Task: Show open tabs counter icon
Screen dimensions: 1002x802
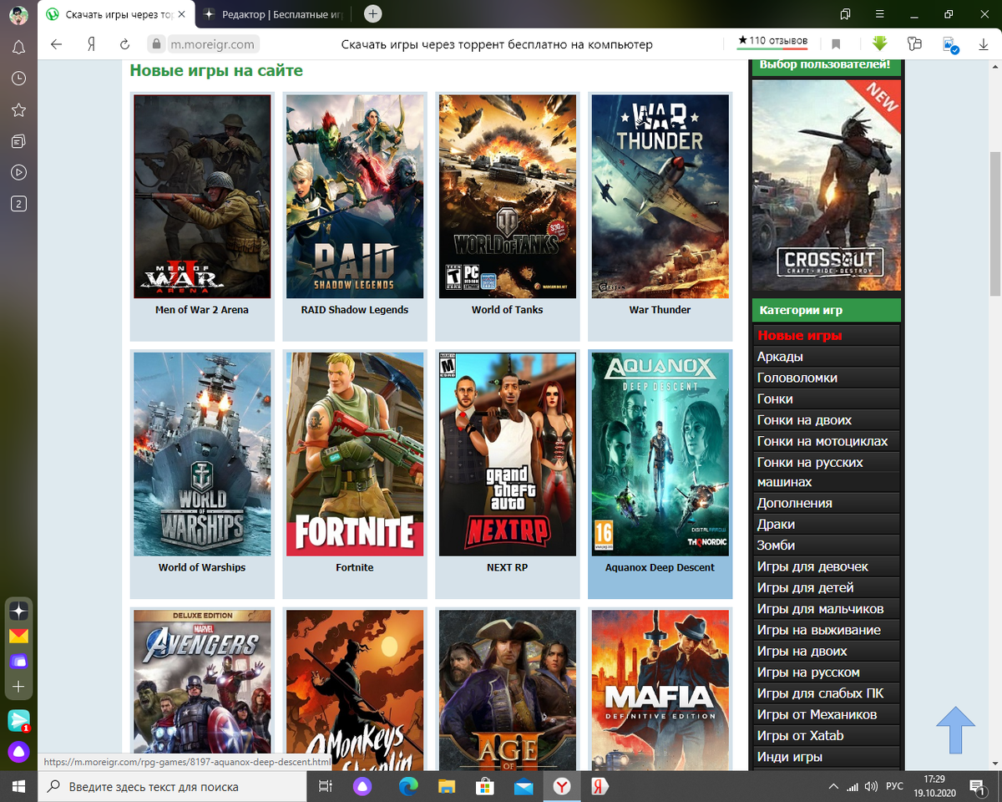Action: (18, 204)
